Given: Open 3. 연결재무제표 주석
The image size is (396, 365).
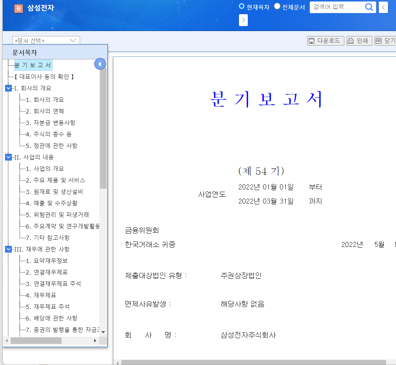Looking at the screenshot, I should (54, 284).
